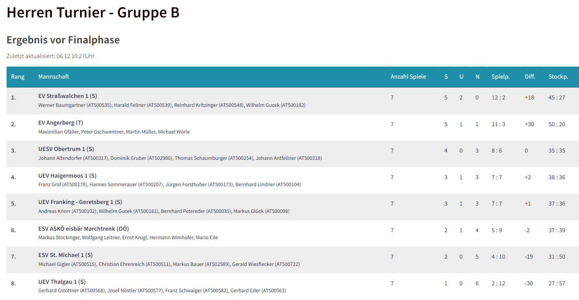This screenshot has height=300, width=579.
Task: Click the Mannschaft column header
Action: coord(54,77)
